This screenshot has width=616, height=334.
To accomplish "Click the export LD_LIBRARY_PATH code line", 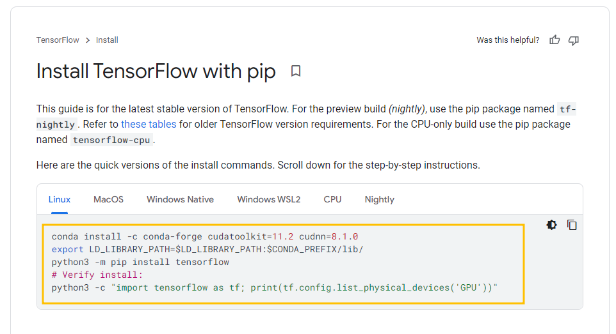I will 207,249.
